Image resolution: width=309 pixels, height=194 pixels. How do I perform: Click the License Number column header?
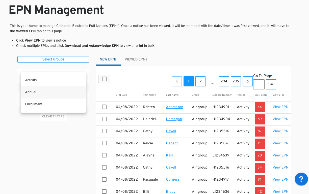(x=222, y=95)
